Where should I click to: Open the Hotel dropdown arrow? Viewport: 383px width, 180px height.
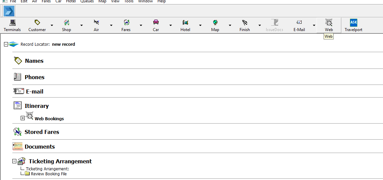tap(200, 25)
